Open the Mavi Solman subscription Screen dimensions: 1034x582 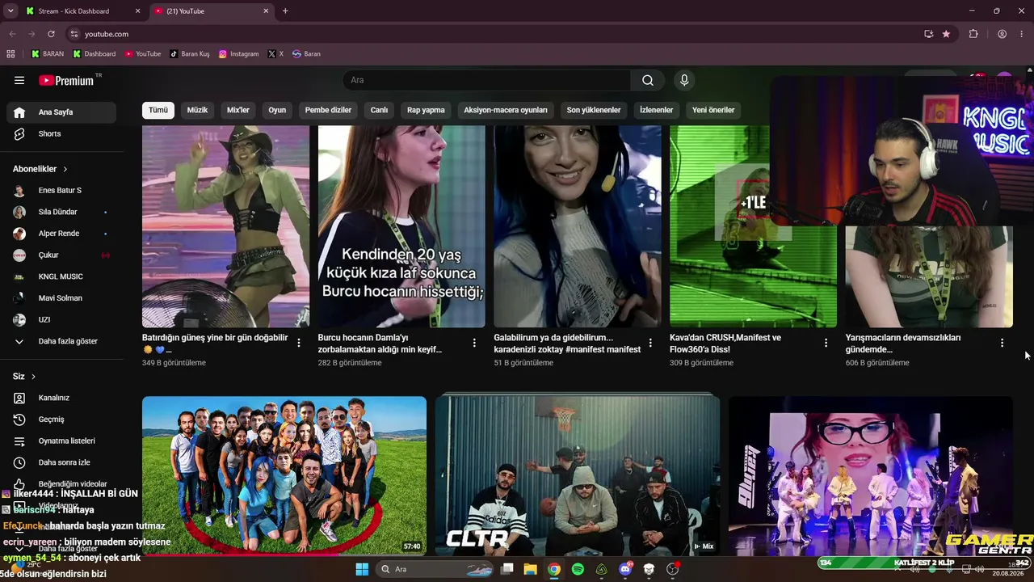(x=61, y=298)
